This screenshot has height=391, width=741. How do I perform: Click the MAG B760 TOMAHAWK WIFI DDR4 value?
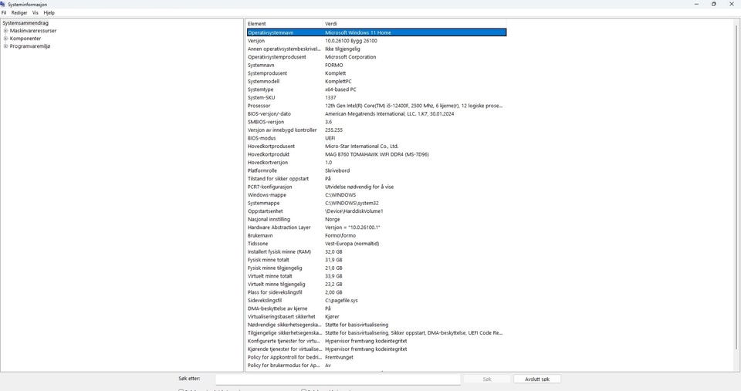pos(377,154)
